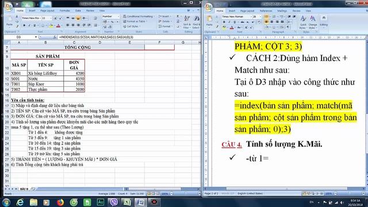
Task: Click Increase Decimal in Excel Number group
Action: tap(105, 26)
